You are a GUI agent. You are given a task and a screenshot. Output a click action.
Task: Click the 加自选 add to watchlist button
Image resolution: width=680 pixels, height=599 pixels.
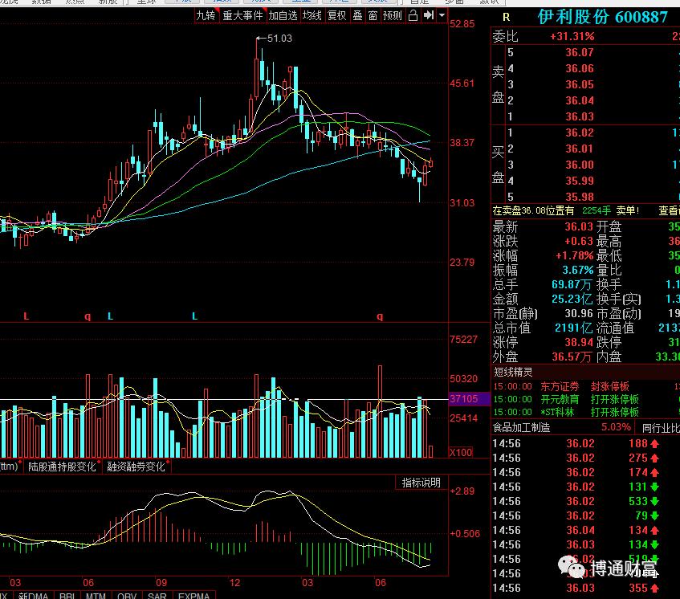click(x=283, y=15)
